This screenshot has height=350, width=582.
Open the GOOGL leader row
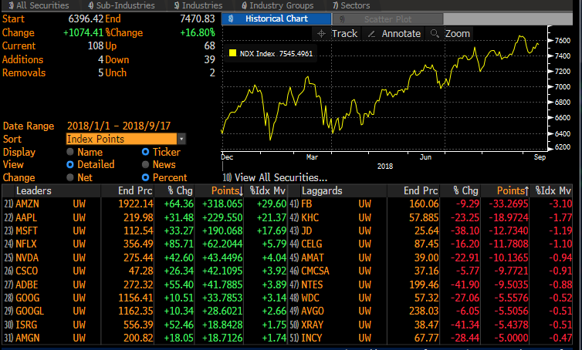pyautogui.click(x=145, y=311)
